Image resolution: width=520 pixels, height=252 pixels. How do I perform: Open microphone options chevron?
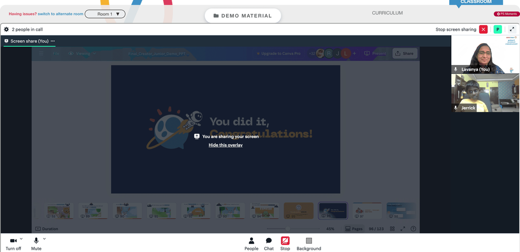coord(44,238)
